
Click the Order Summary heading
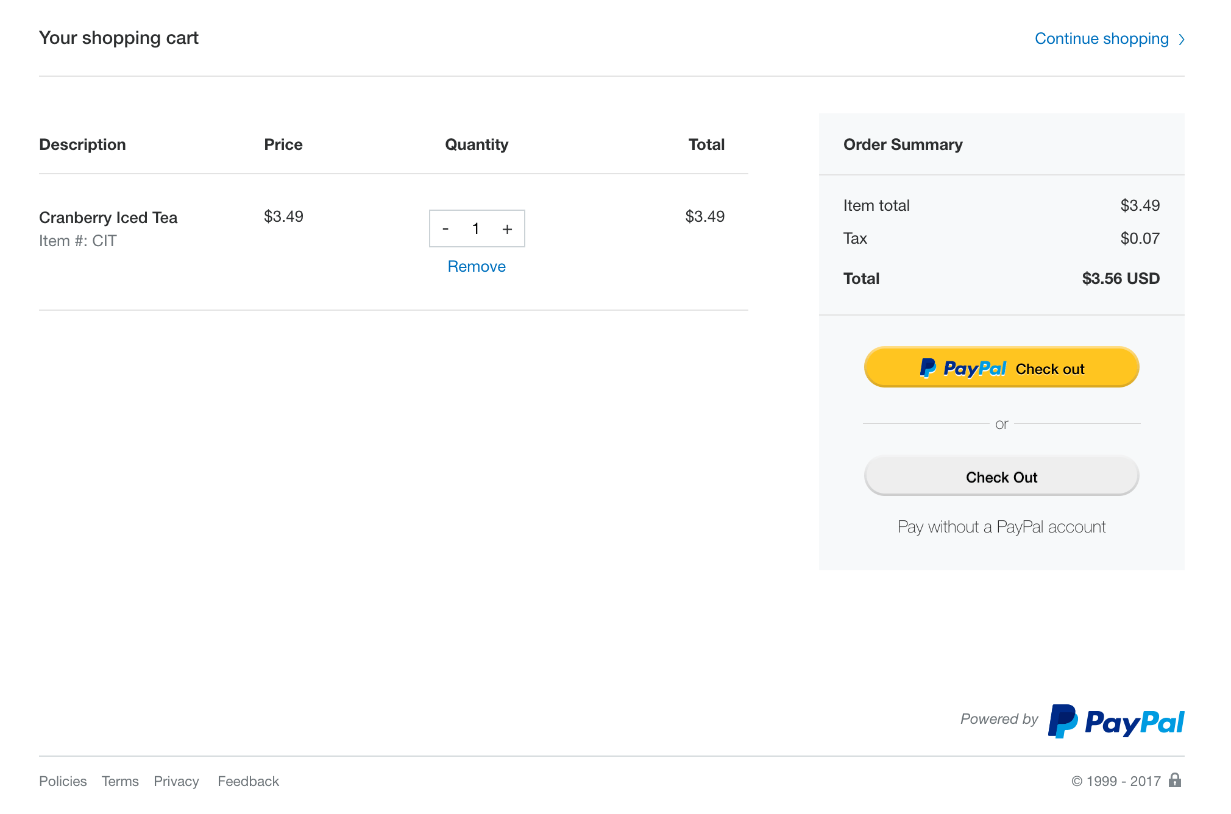(903, 144)
